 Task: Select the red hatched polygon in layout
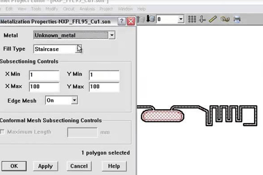(x=162, y=116)
